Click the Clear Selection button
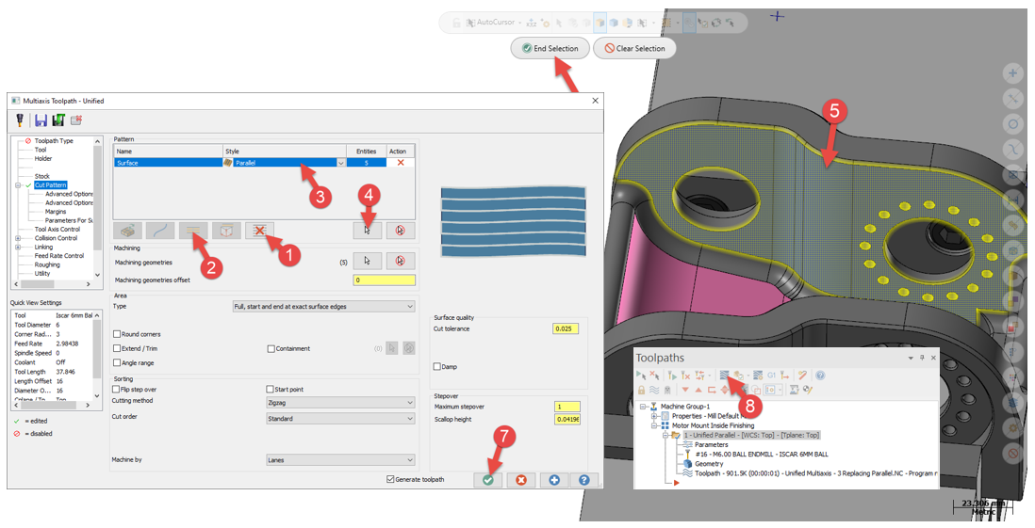The image size is (1035, 528). point(634,48)
